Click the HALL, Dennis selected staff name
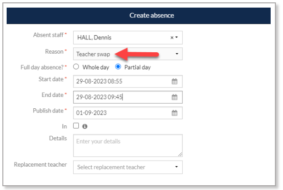The image size is (283, 190). click(x=94, y=38)
